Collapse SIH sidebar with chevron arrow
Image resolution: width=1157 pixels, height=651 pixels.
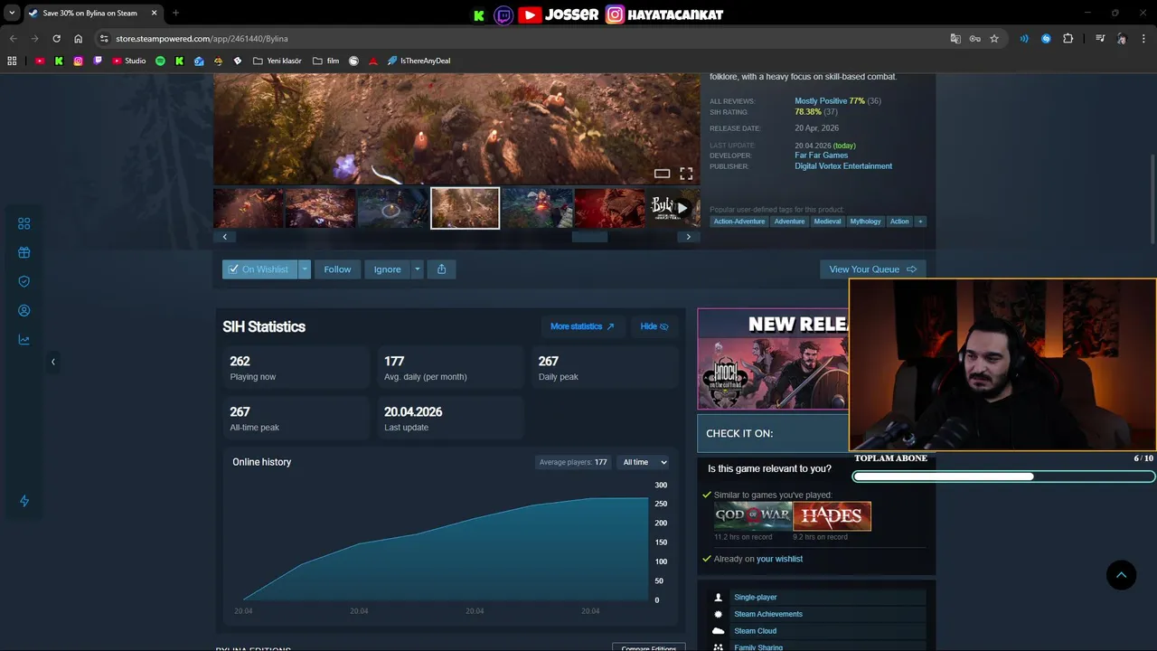[x=52, y=362]
